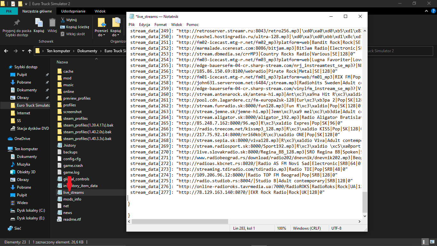Open the Przenieś do dropdown

click(x=101, y=27)
